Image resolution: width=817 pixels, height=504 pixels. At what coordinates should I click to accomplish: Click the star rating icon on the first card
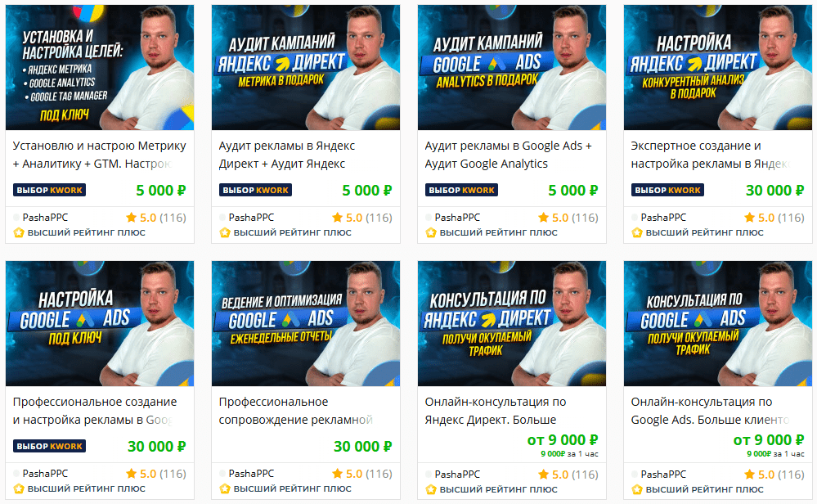(x=132, y=218)
